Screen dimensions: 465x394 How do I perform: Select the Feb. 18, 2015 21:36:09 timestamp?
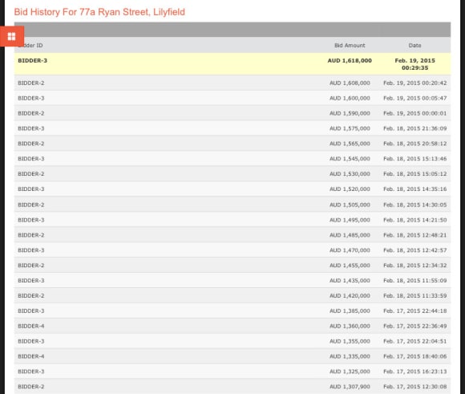click(x=414, y=128)
